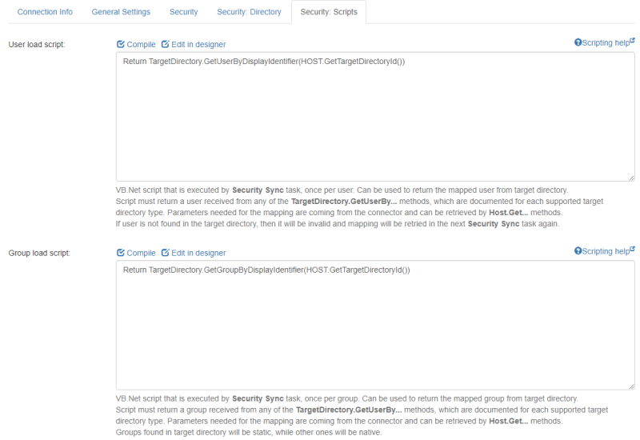Click the GetGroupByDisplayIdentifier script line
The image size is (640, 440).
click(266, 270)
